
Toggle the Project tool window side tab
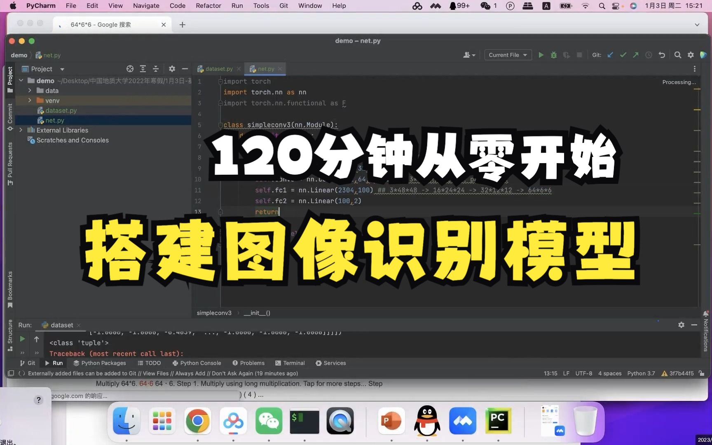10,80
